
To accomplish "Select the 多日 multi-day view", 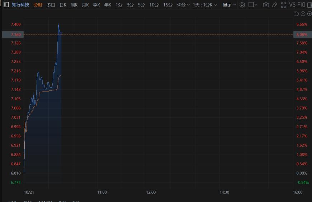I will [x=51, y=5].
